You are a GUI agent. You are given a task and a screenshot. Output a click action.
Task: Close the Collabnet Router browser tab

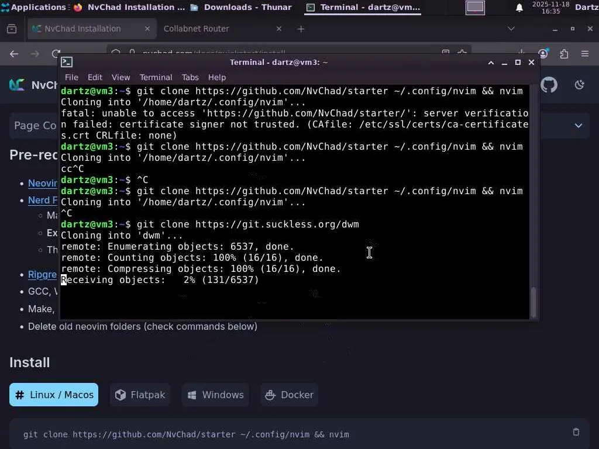point(279,29)
